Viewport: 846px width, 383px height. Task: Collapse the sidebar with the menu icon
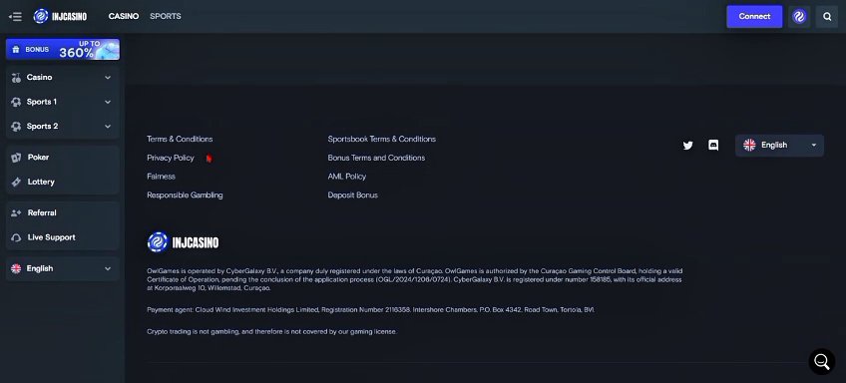(15, 17)
